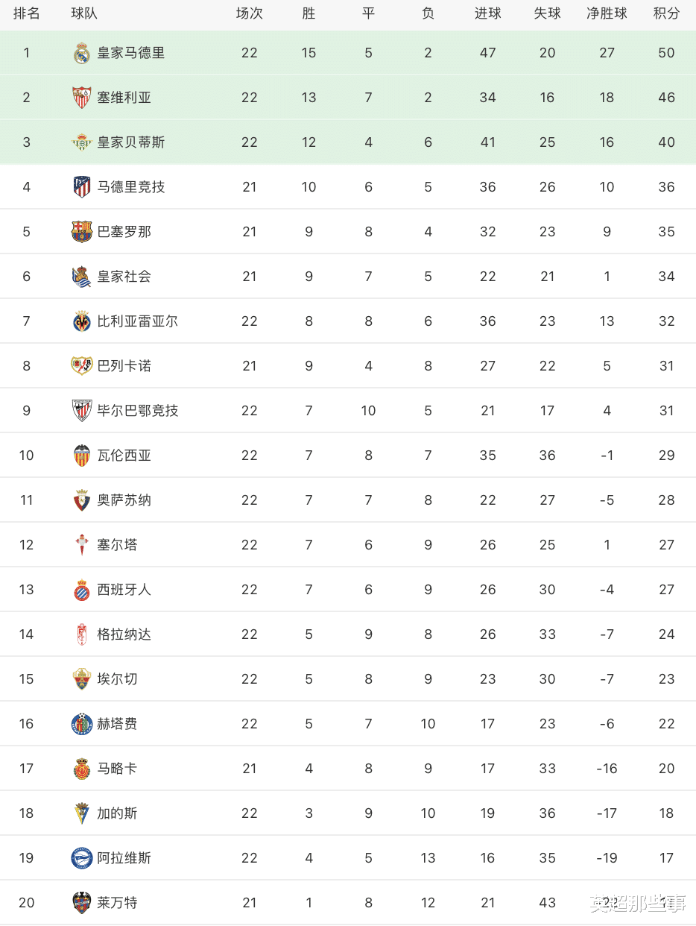The image size is (696, 926).
Task: Open team name 奥萨苏纳
Action: tap(124, 500)
